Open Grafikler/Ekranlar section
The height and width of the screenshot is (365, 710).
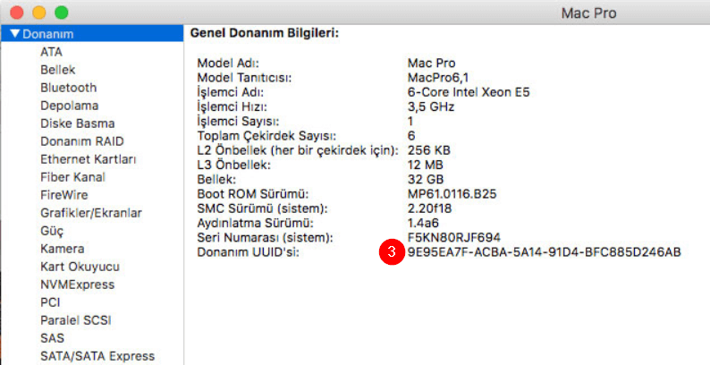pyautogui.click(x=91, y=213)
